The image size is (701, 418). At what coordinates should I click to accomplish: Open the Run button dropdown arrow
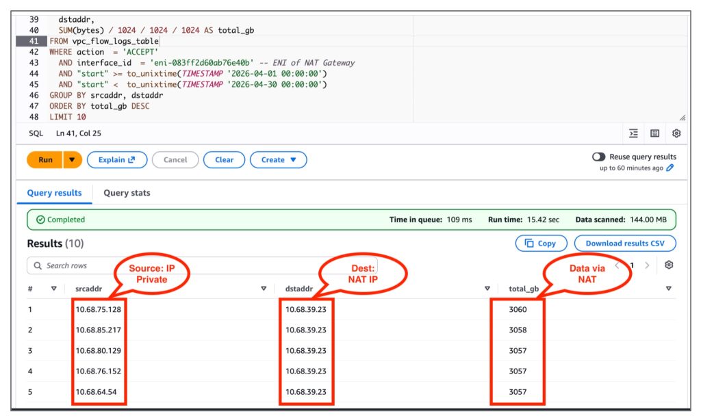coord(72,160)
